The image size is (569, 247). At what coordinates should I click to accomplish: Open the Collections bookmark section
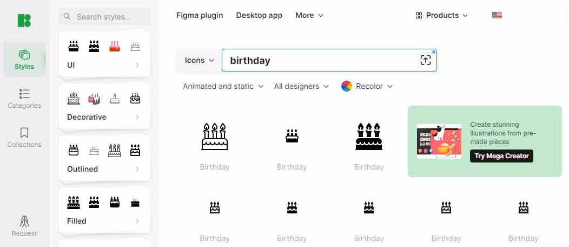coord(24,138)
